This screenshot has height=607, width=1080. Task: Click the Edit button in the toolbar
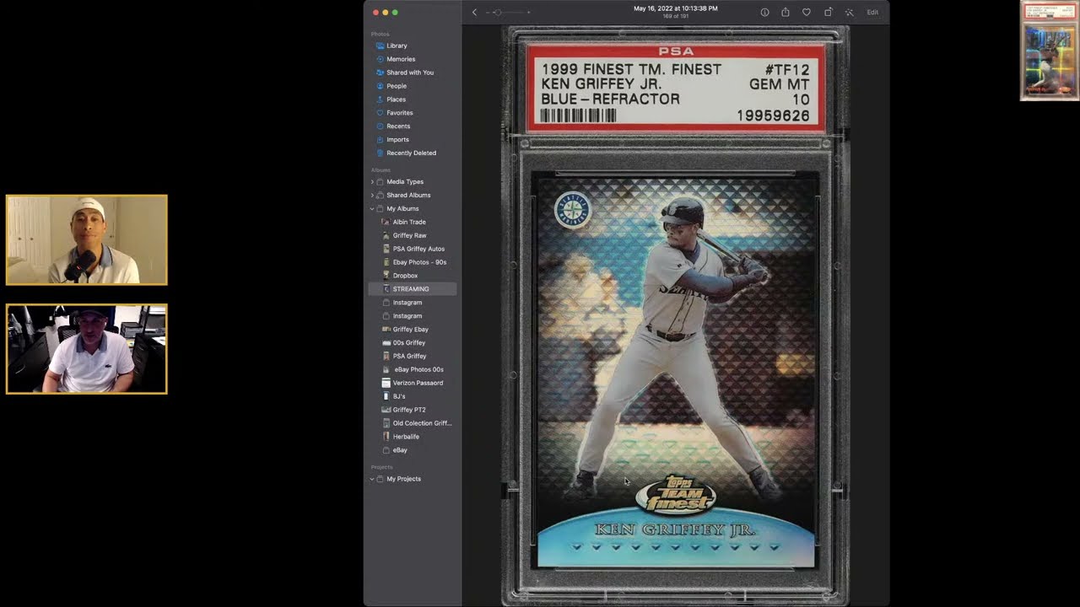pos(872,13)
